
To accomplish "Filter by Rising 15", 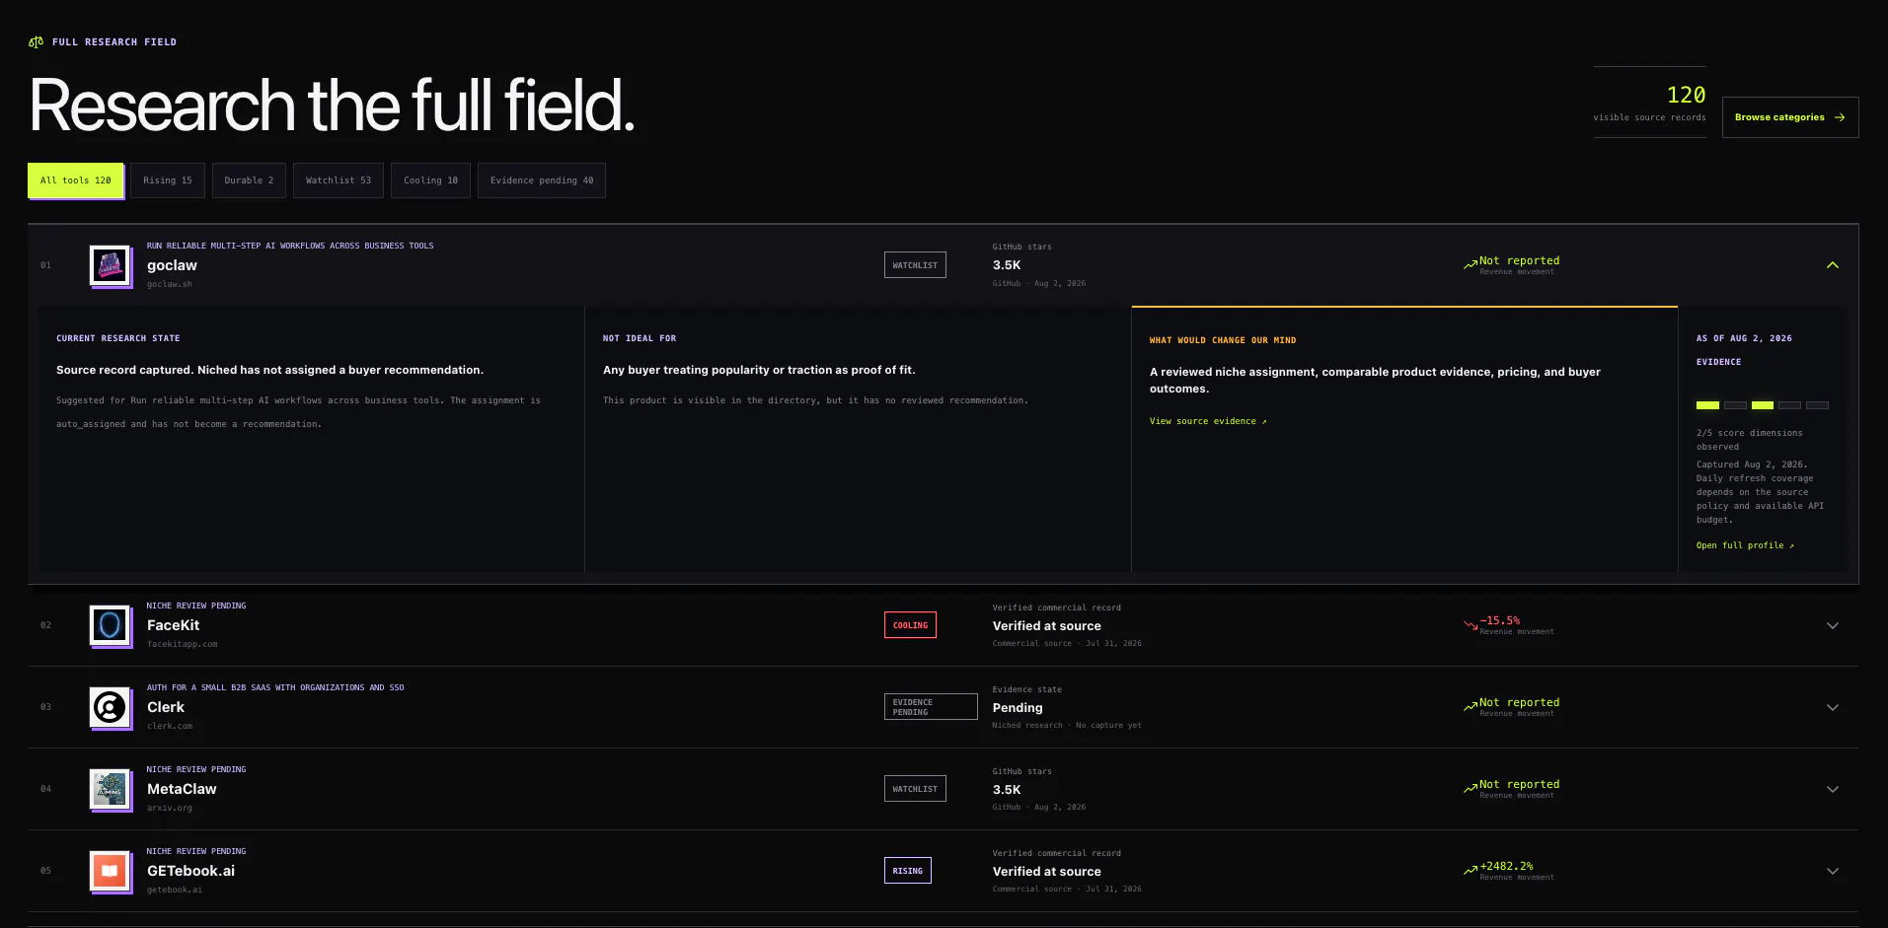I will point(168,180).
